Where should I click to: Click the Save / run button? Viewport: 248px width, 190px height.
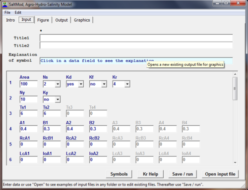tap(183, 174)
